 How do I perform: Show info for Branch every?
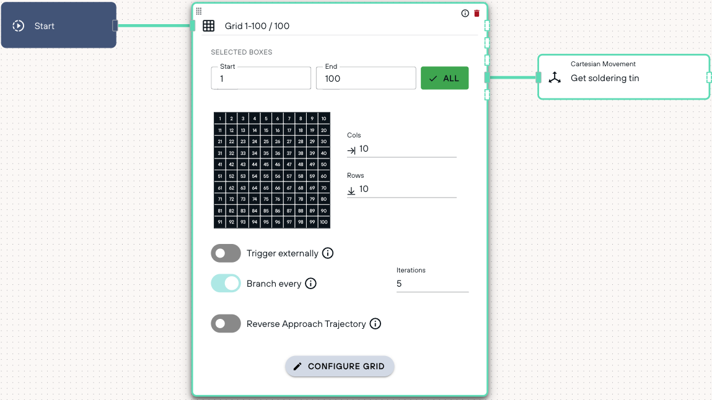coord(310,284)
